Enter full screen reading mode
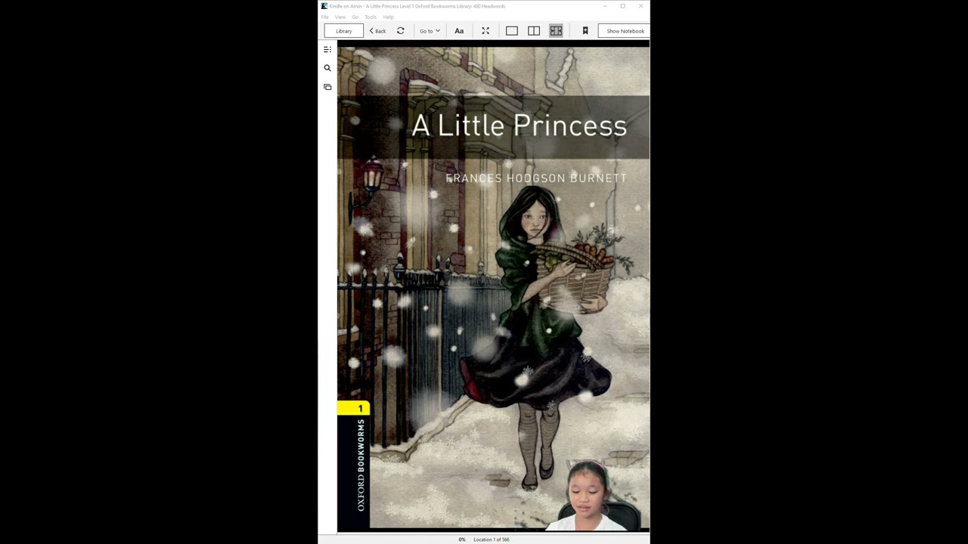The width and height of the screenshot is (968, 544). pos(486,31)
